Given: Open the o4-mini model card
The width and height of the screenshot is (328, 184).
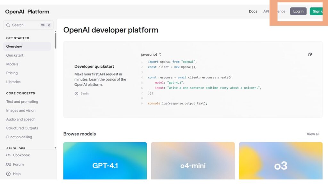Looking at the screenshot, I should (193, 161).
